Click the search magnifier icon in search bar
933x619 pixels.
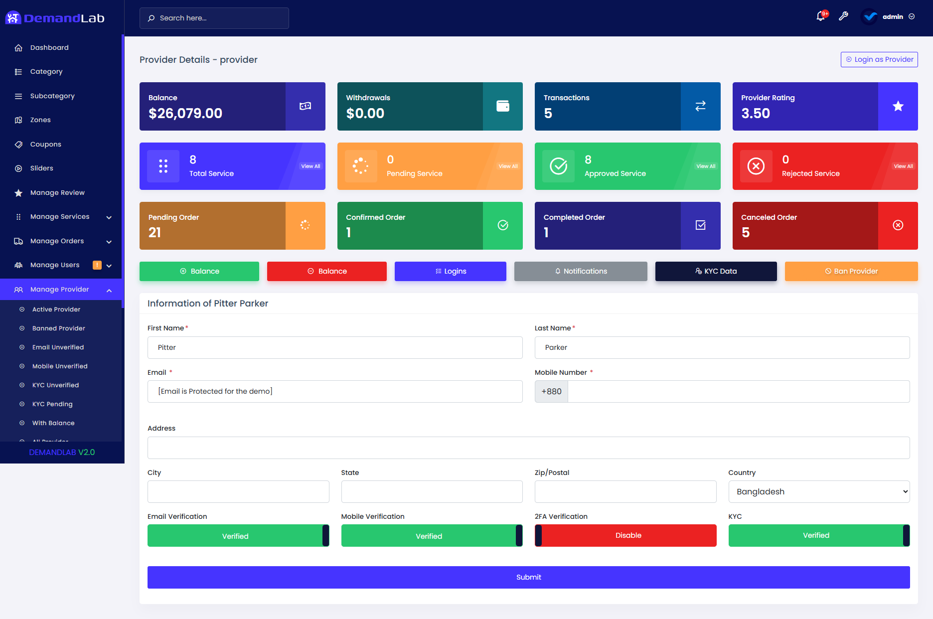click(151, 18)
